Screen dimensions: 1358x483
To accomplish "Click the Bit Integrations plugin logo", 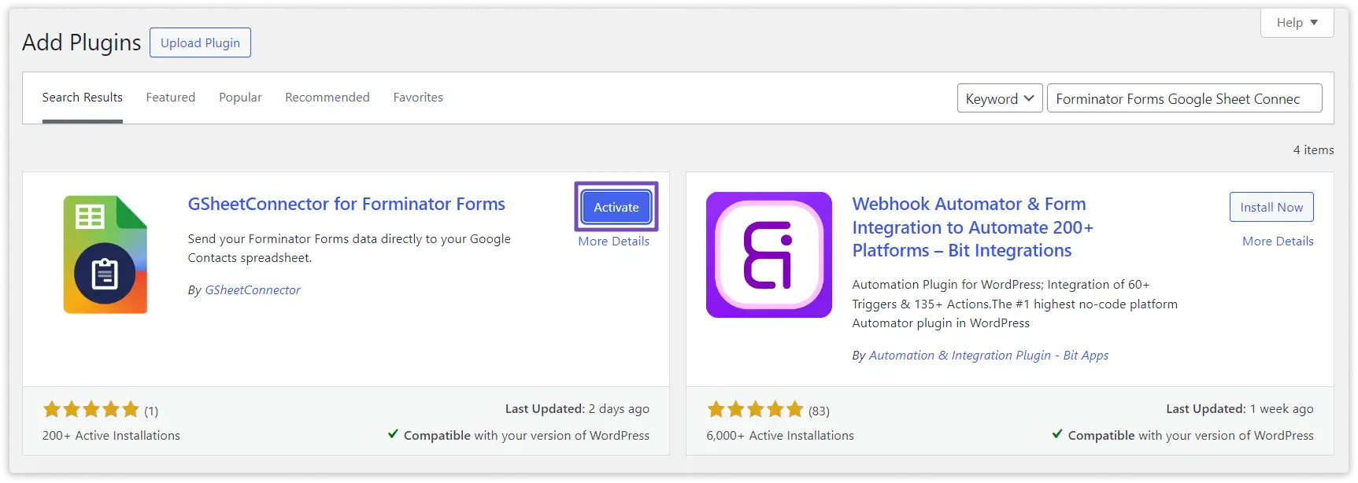I will click(769, 255).
